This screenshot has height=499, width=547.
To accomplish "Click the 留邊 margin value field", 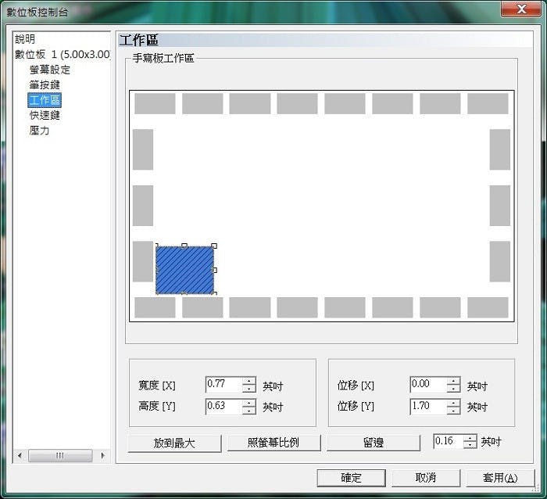I will [x=449, y=441].
